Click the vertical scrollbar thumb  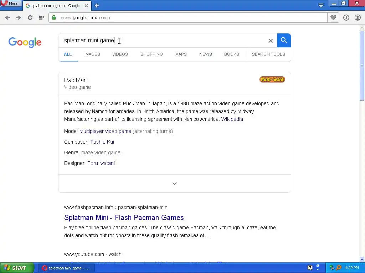click(362, 66)
